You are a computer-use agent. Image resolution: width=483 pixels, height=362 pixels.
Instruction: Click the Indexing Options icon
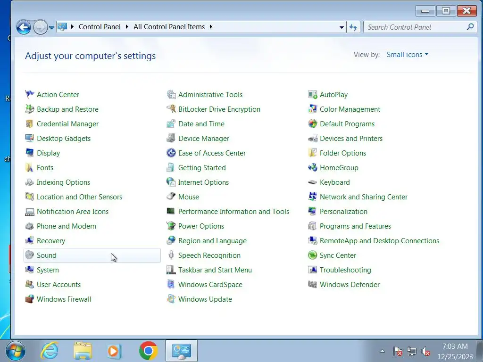click(30, 182)
